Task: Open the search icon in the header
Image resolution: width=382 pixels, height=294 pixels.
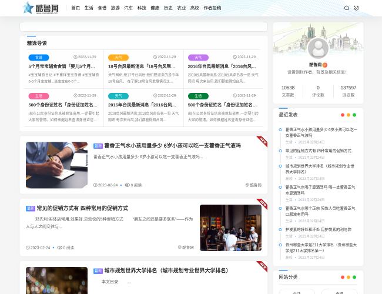Action: (346, 8)
